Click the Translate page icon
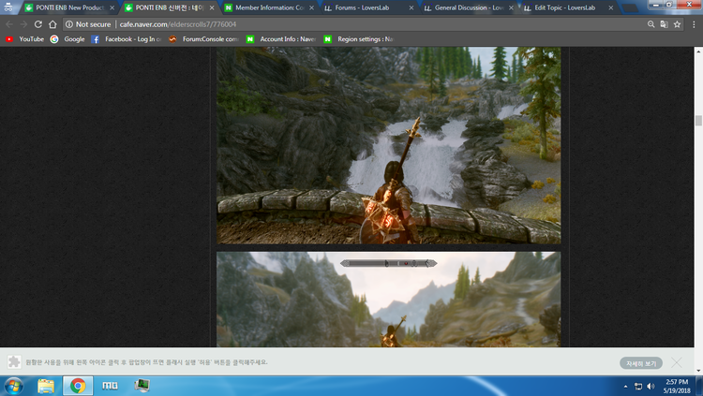The width and height of the screenshot is (703, 396). coord(664,24)
